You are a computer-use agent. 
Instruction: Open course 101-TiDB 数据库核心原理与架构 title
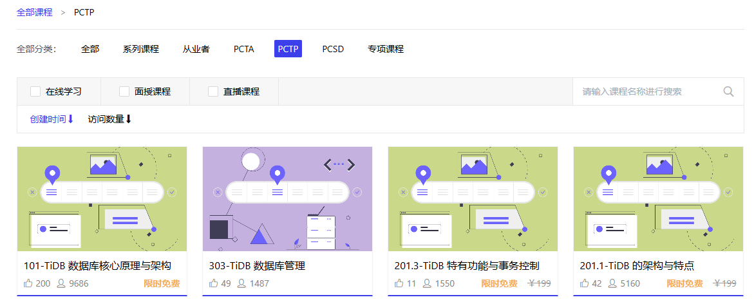[x=98, y=266]
